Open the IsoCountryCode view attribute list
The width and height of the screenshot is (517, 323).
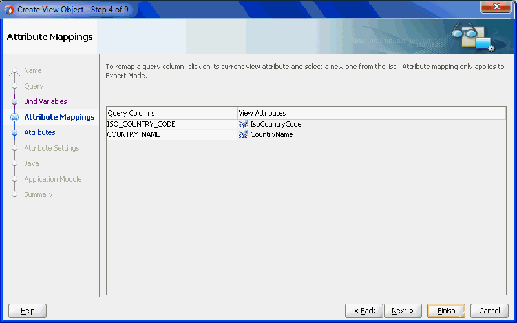372,124
